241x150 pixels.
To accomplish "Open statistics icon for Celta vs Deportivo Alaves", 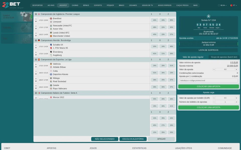I will pyautogui.click(x=36, y=74).
